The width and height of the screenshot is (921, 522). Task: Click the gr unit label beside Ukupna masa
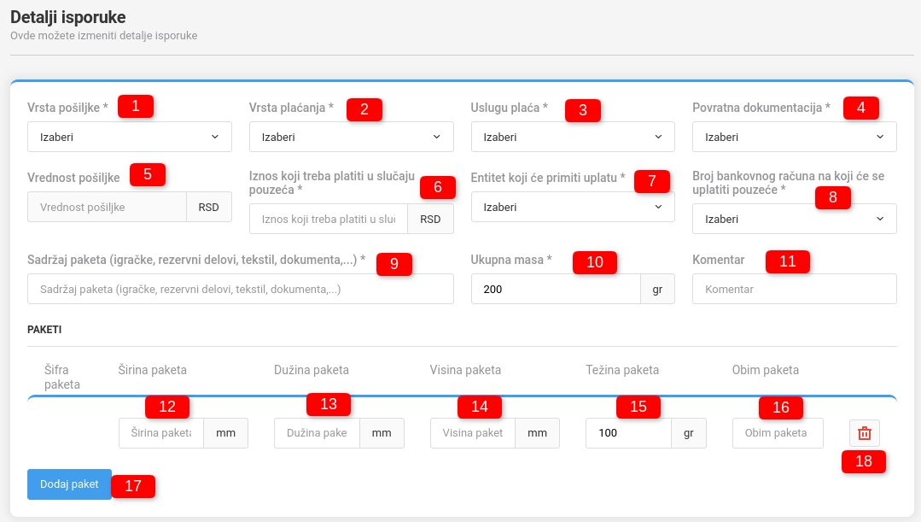tap(657, 289)
